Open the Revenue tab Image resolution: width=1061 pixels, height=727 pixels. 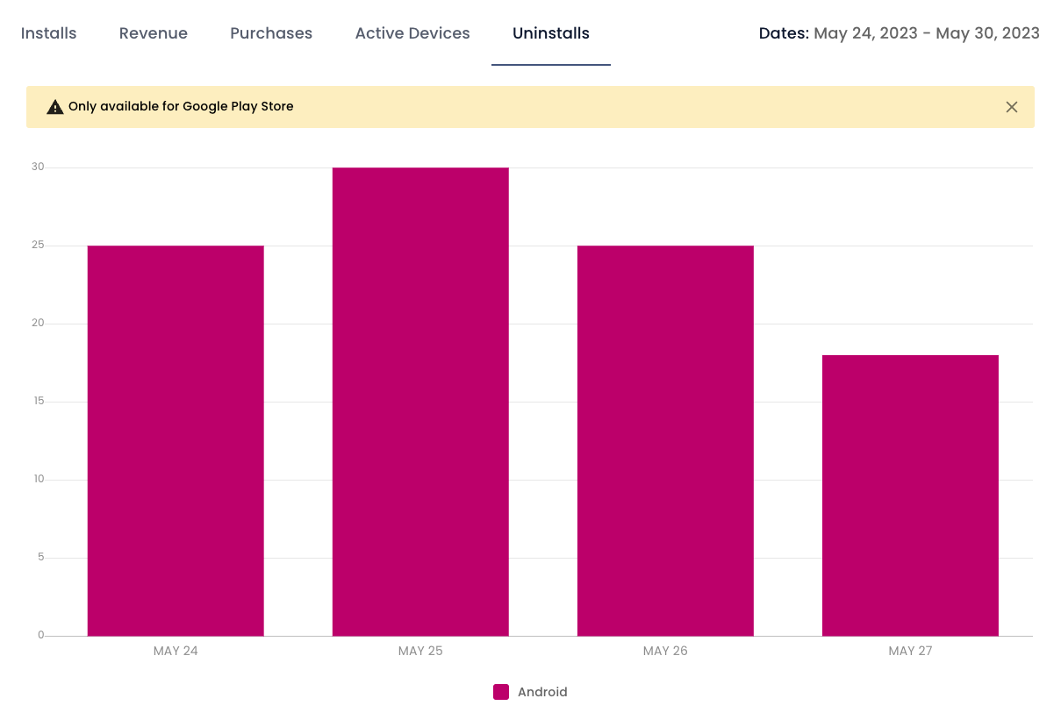coord(154,33)
